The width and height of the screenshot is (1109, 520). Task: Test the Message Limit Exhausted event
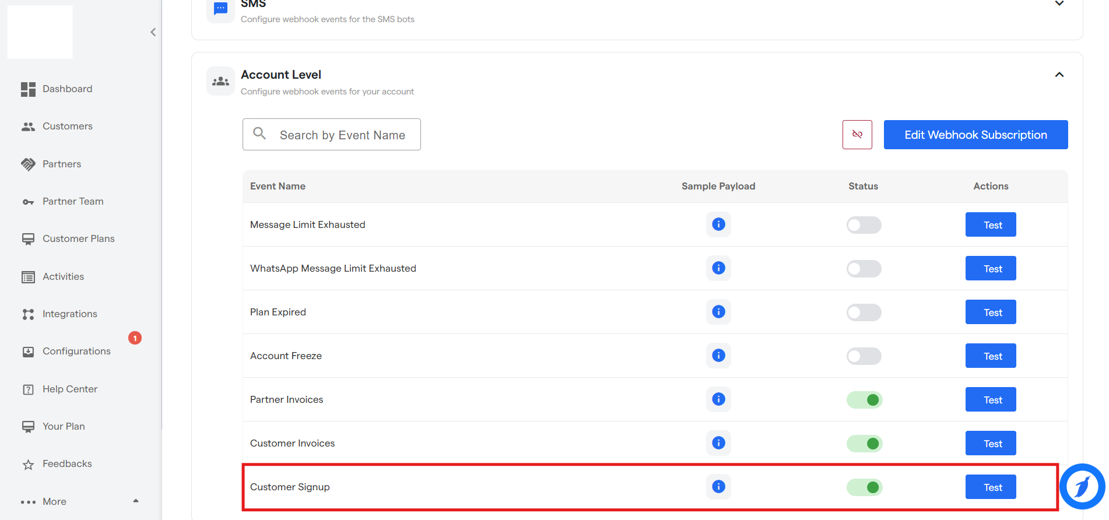pyautogui.click(x=991, y=224)
